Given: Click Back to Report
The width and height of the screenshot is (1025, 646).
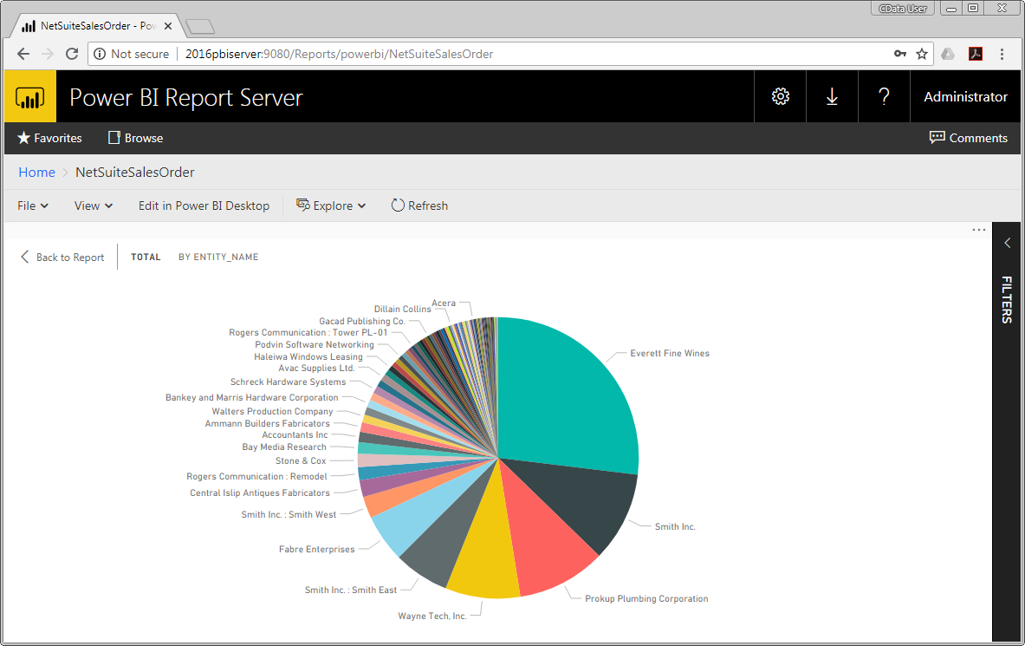Looking at the screenshot, I should coord(62,258).
